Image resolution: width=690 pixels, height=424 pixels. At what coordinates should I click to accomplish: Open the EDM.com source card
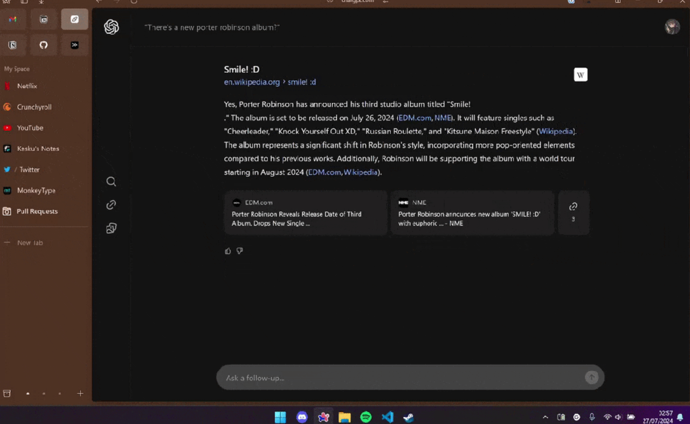coord(306,213)
